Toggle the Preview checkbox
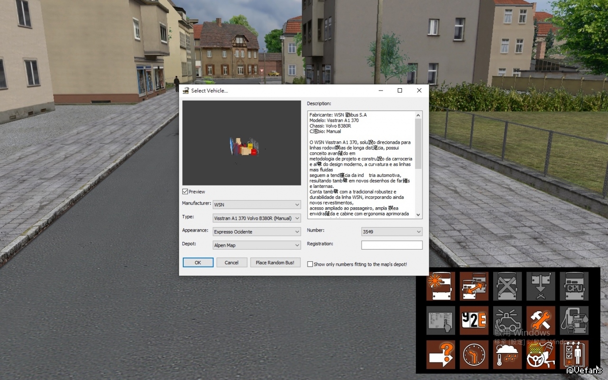The width and height of the screenshot is (608, 380). [x=185, y=192]
